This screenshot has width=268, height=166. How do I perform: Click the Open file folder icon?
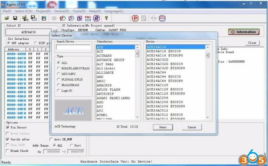tap(7, 18)
